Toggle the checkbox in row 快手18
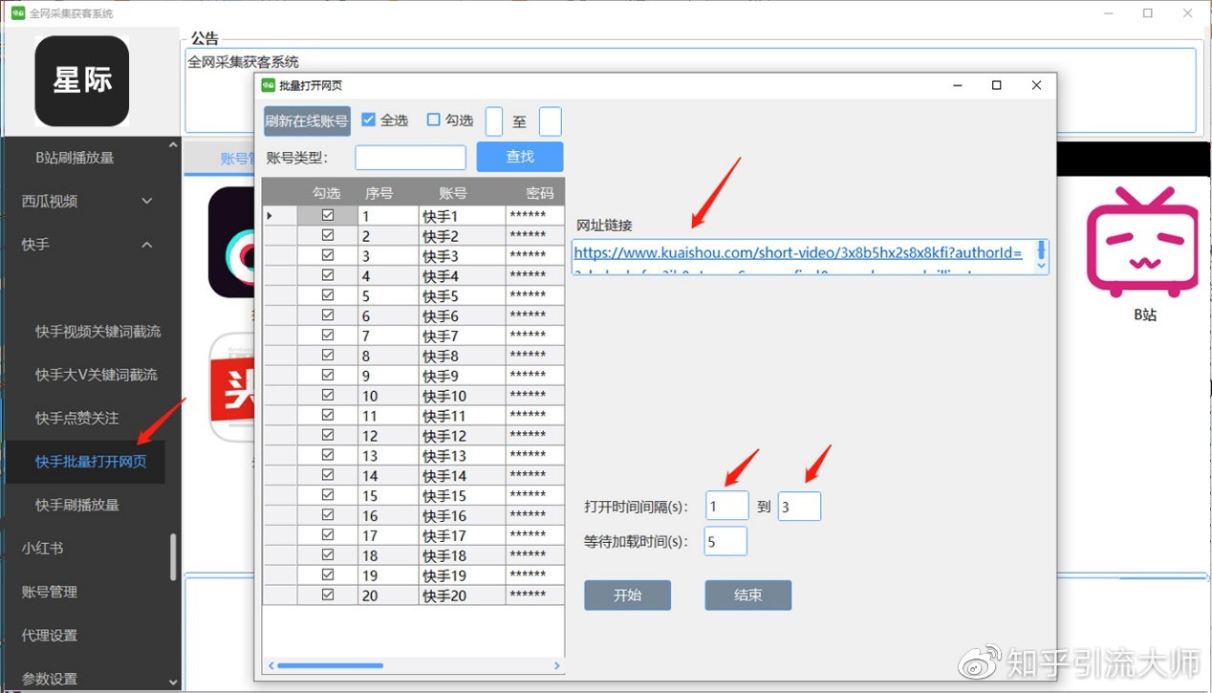Image resolution: width=1212 pixels, height=693 pixels. 328,554
